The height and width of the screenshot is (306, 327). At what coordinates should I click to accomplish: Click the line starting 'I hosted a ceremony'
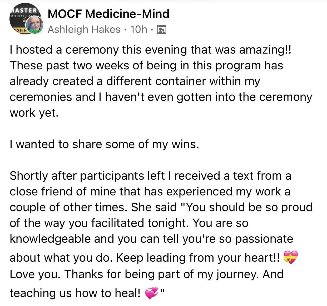[151, 50]
